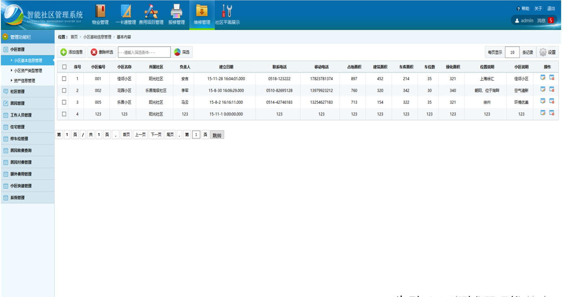The width and height of the screenshot is (564, 297).
Task: Open the 物业管理 book icon
Action: pos(100,11)
